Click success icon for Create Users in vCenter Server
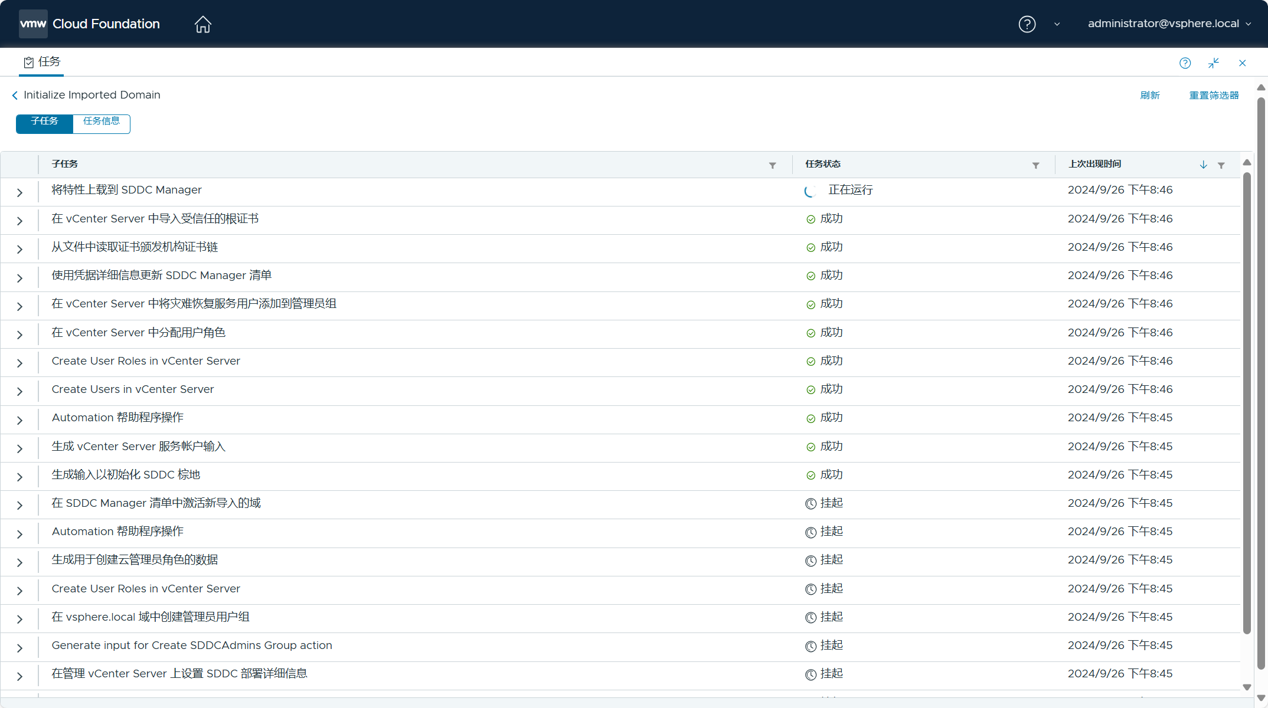The width and height of the screenshot is (1268, 708). coord(811,390)
